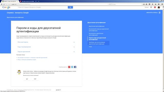This screenshot has width=164, height=92.
Task: Click 'Справка - Аккаунты Google' header link
Action: point(18,13)
